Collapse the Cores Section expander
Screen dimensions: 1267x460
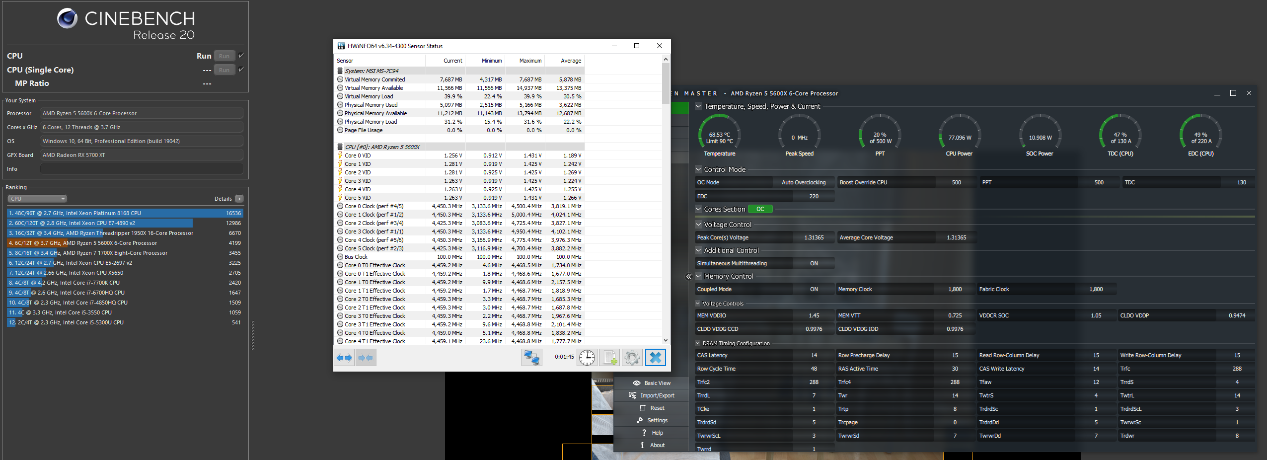[x=698, y=209]
